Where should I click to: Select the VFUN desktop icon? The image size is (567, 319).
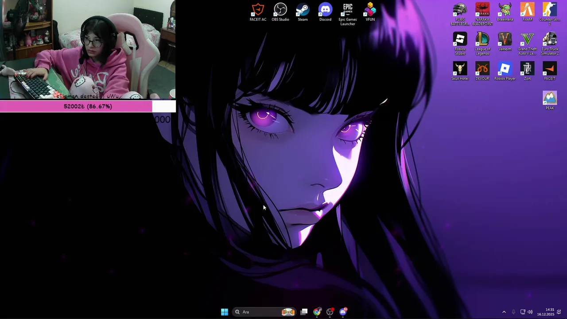point(370,12)
